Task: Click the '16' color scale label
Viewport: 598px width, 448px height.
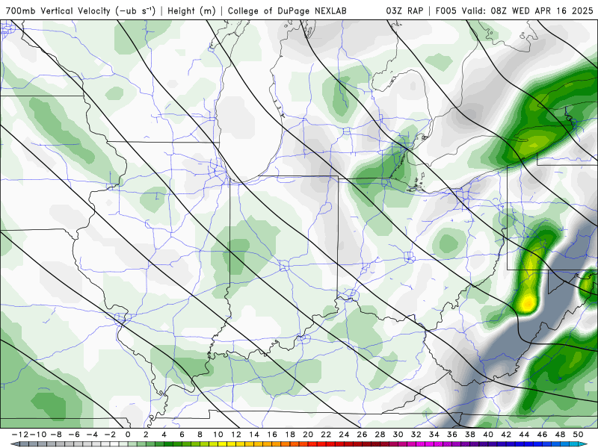Action: 272,435
